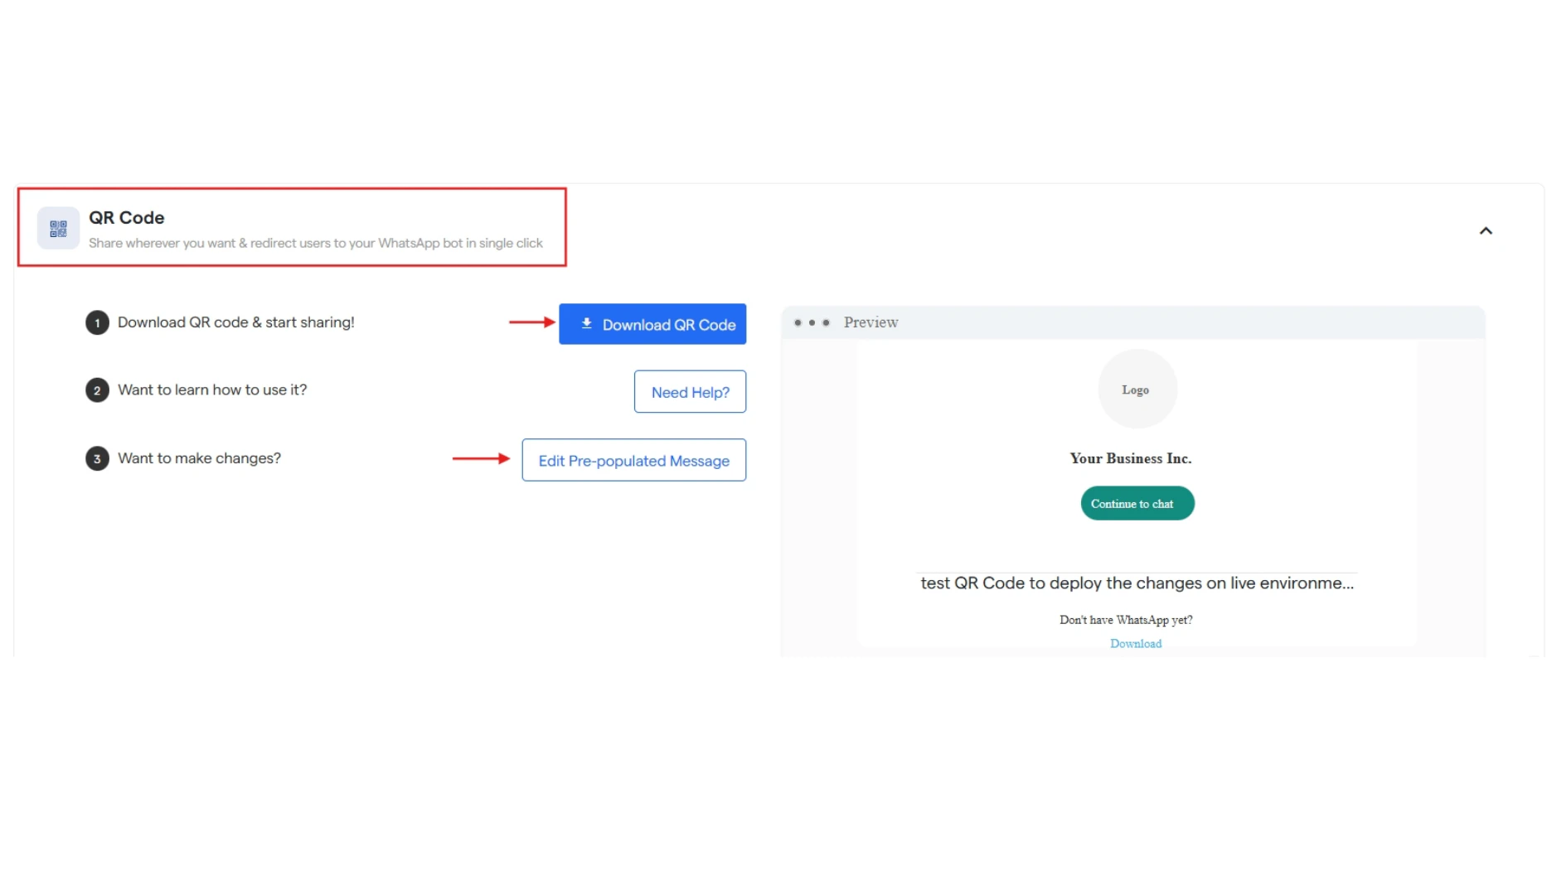Select the text 'Download QR code & start sharing!'
Screen dimensions: 1547x895
(236, 322)
